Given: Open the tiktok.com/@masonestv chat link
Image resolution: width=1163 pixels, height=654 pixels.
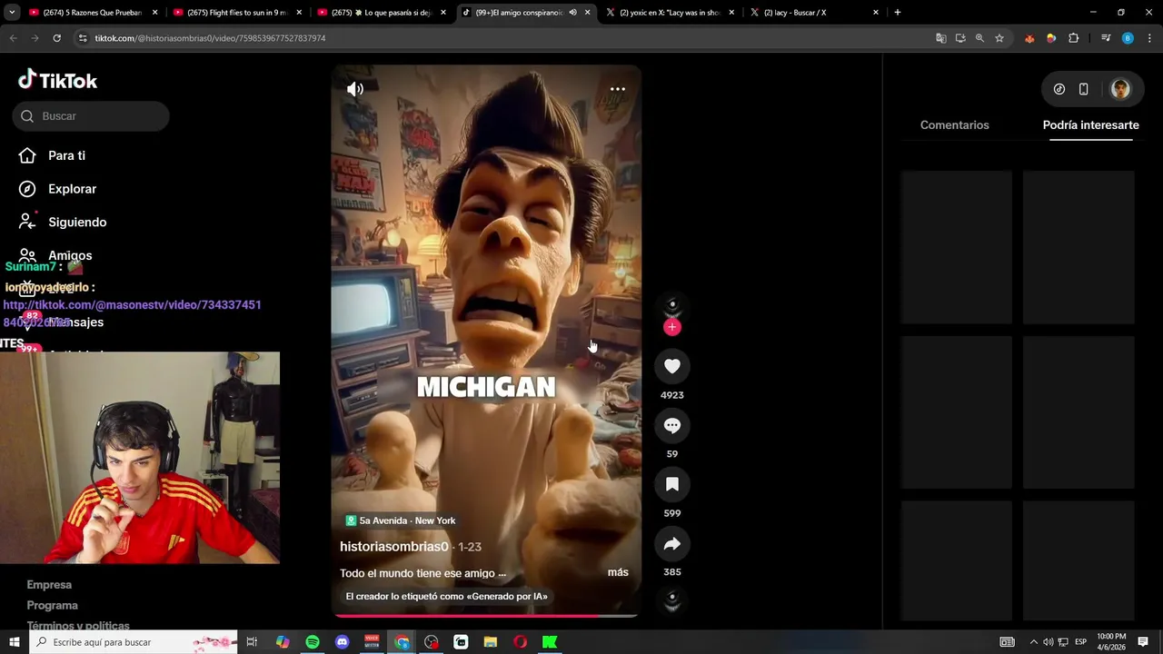Looking at the screenshot, I should coord(132,313).
